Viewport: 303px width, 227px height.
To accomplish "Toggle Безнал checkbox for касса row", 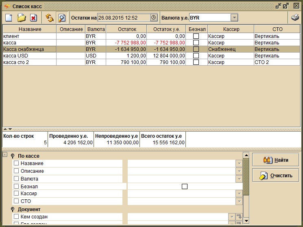I will tap(196, 43).
